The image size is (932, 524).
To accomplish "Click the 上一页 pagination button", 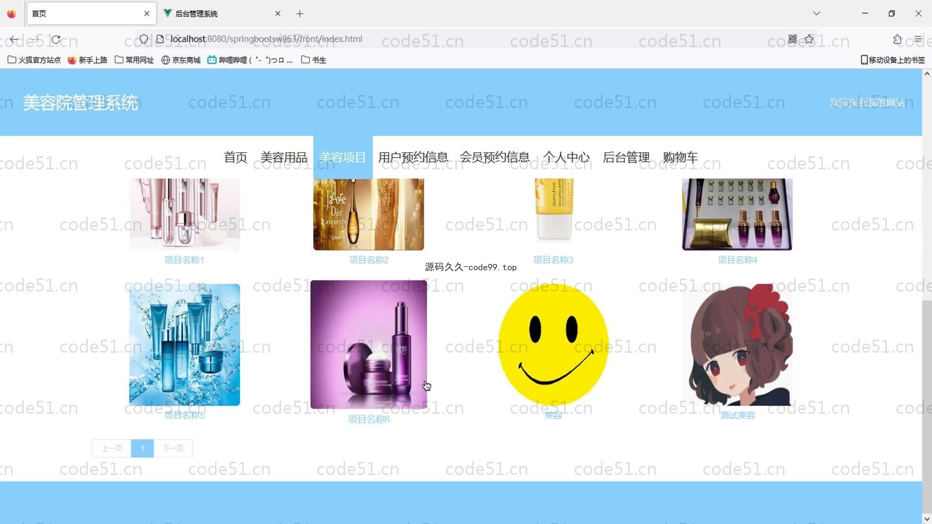I will pyautogui.click(x=112, y=448).
